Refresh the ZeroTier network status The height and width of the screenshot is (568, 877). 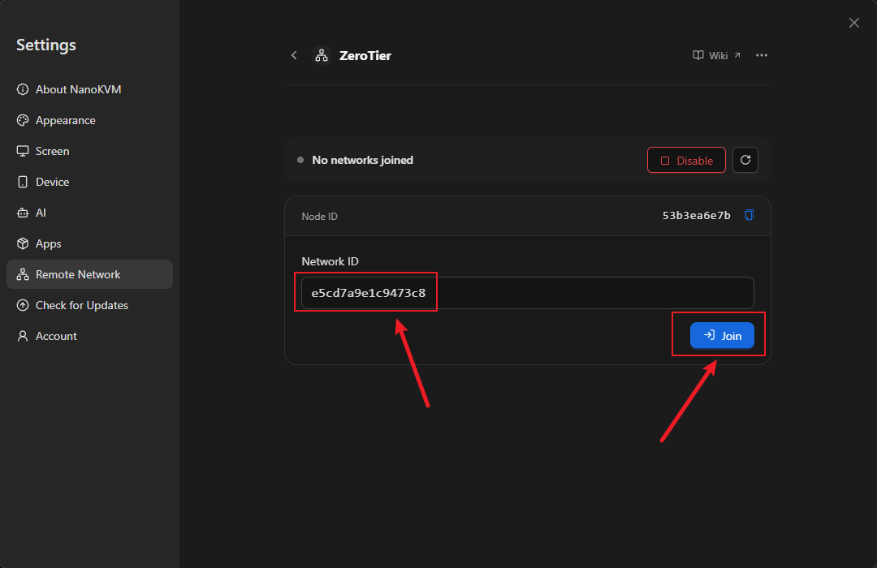tap(745, 160)
